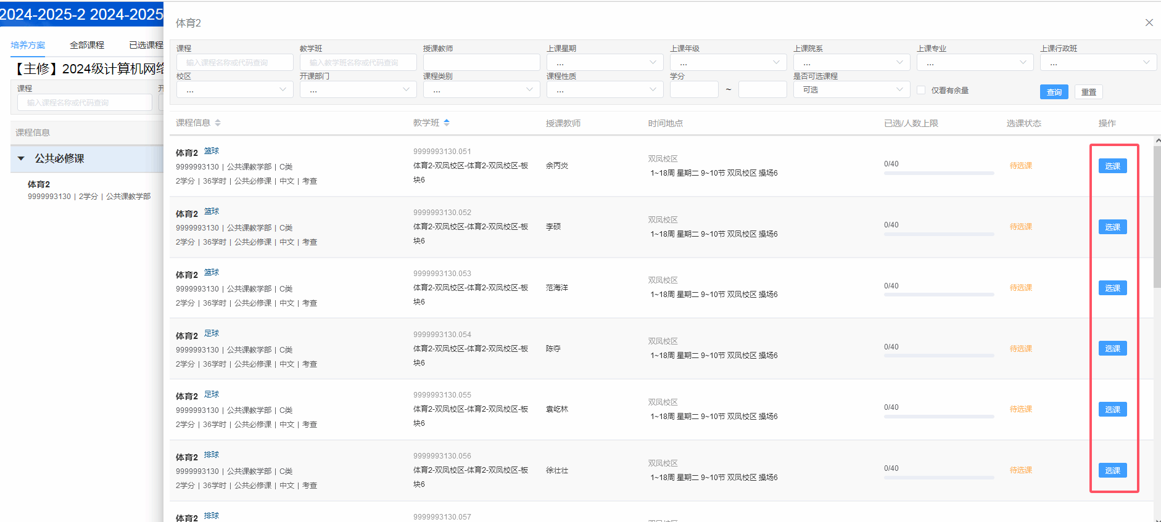Click the 教学班 name search input

click(x=358, y=62)
